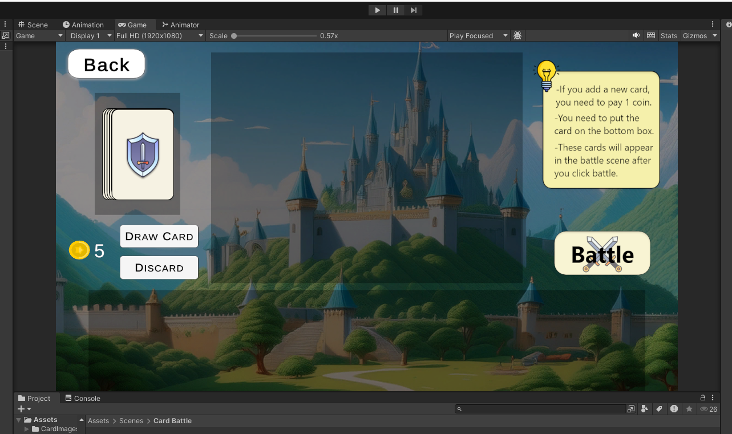Image resolution: width=732 pixels, height=434 pixels.
Task: Click the Project tree scroll-up arrow
Action: [81, 420]
